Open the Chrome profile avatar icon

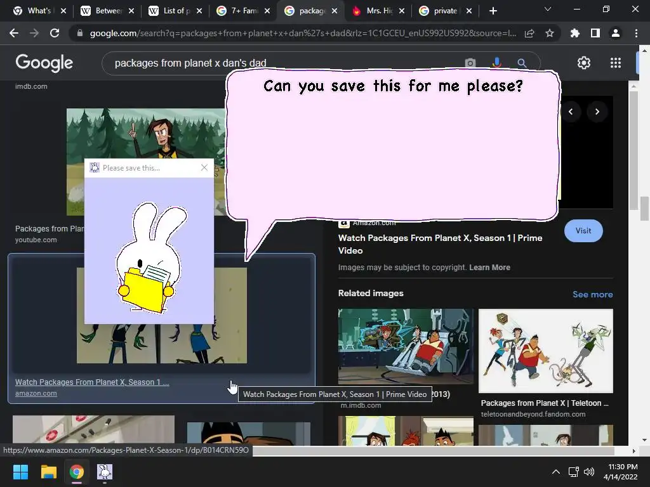[x=616, y=33]
